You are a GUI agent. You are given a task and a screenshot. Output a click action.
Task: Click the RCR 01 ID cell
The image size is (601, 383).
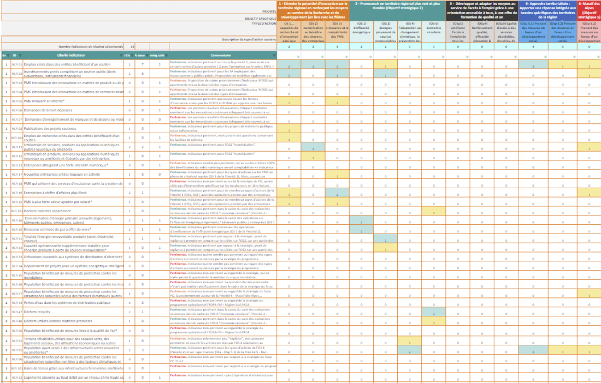[x=17, y=64]
